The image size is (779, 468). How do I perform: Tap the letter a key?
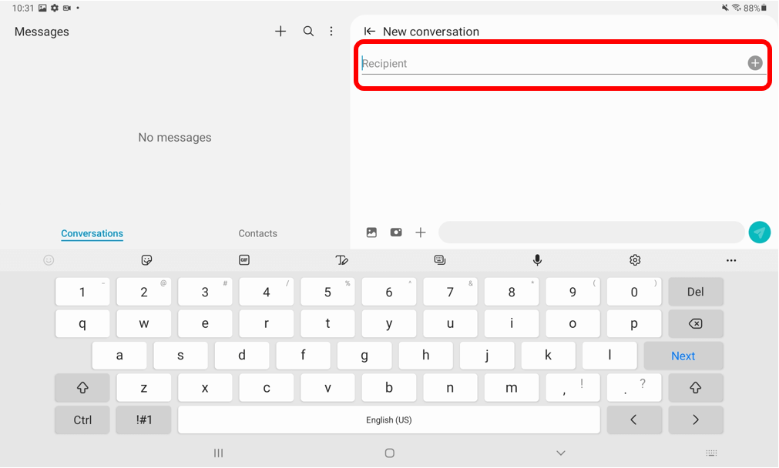tap(119, 356)
